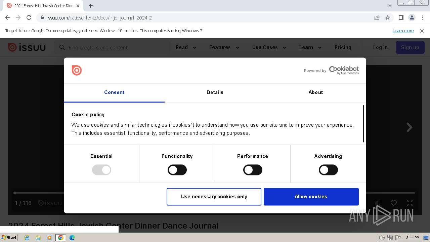Enable Performance cookies toggle

(253, 170)
